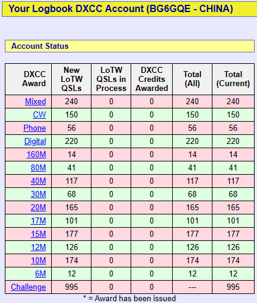Click Challenge row New LoTW QSLs value 995
Viewport: 257px width, 303px height.
pyautogui.click(x=72, y=287)
